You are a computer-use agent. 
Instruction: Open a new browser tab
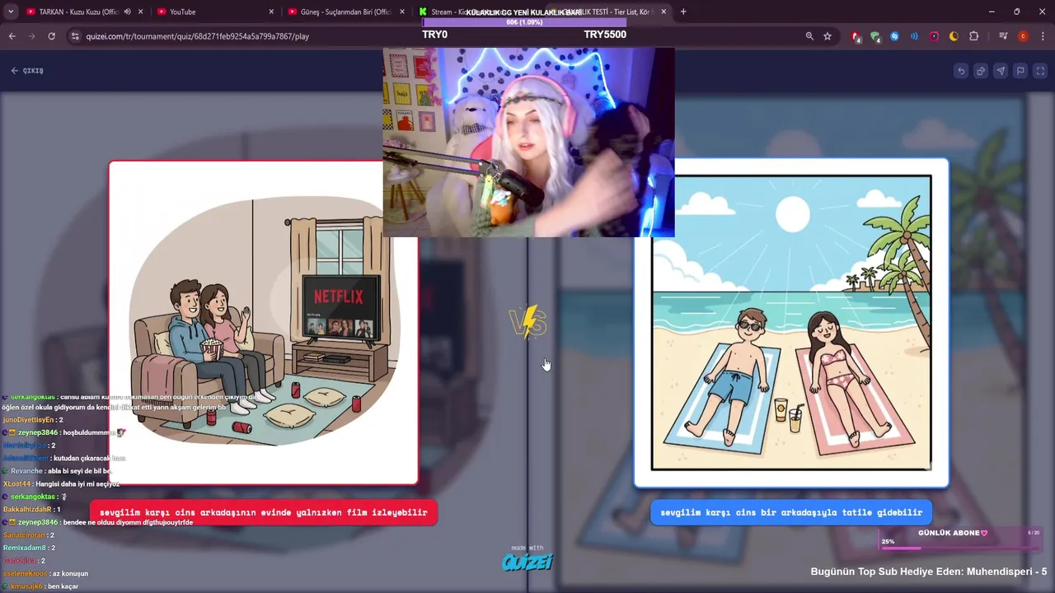[683, 12]
